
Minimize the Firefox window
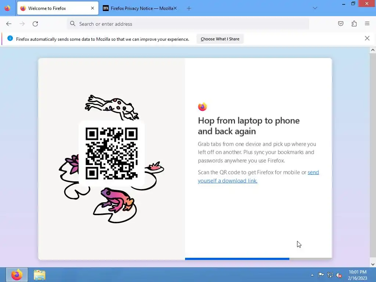(343, 4)
